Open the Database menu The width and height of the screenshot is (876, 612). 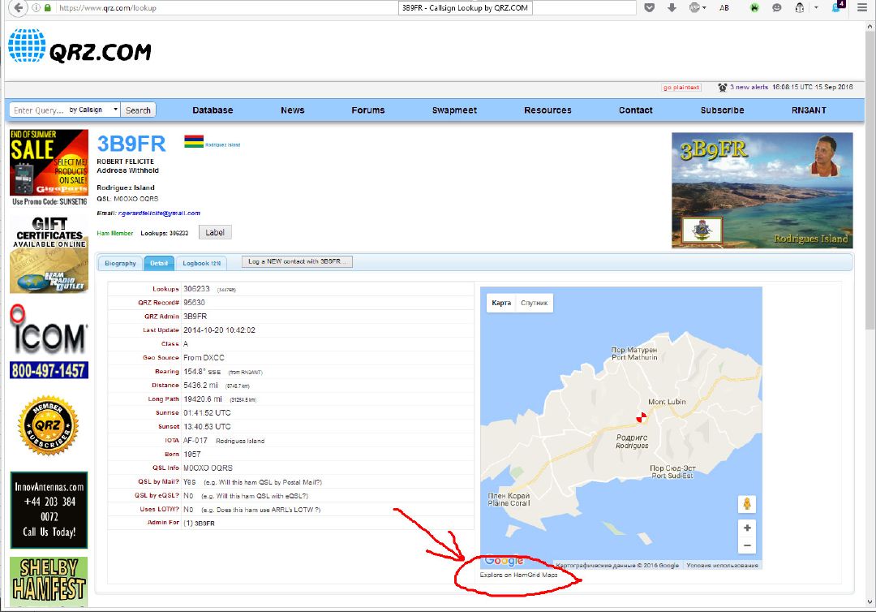click(x=213, y=110)
